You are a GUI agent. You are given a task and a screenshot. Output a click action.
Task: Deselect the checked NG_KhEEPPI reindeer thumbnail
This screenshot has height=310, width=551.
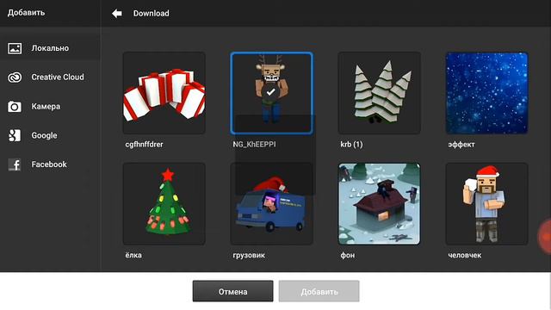272,93
